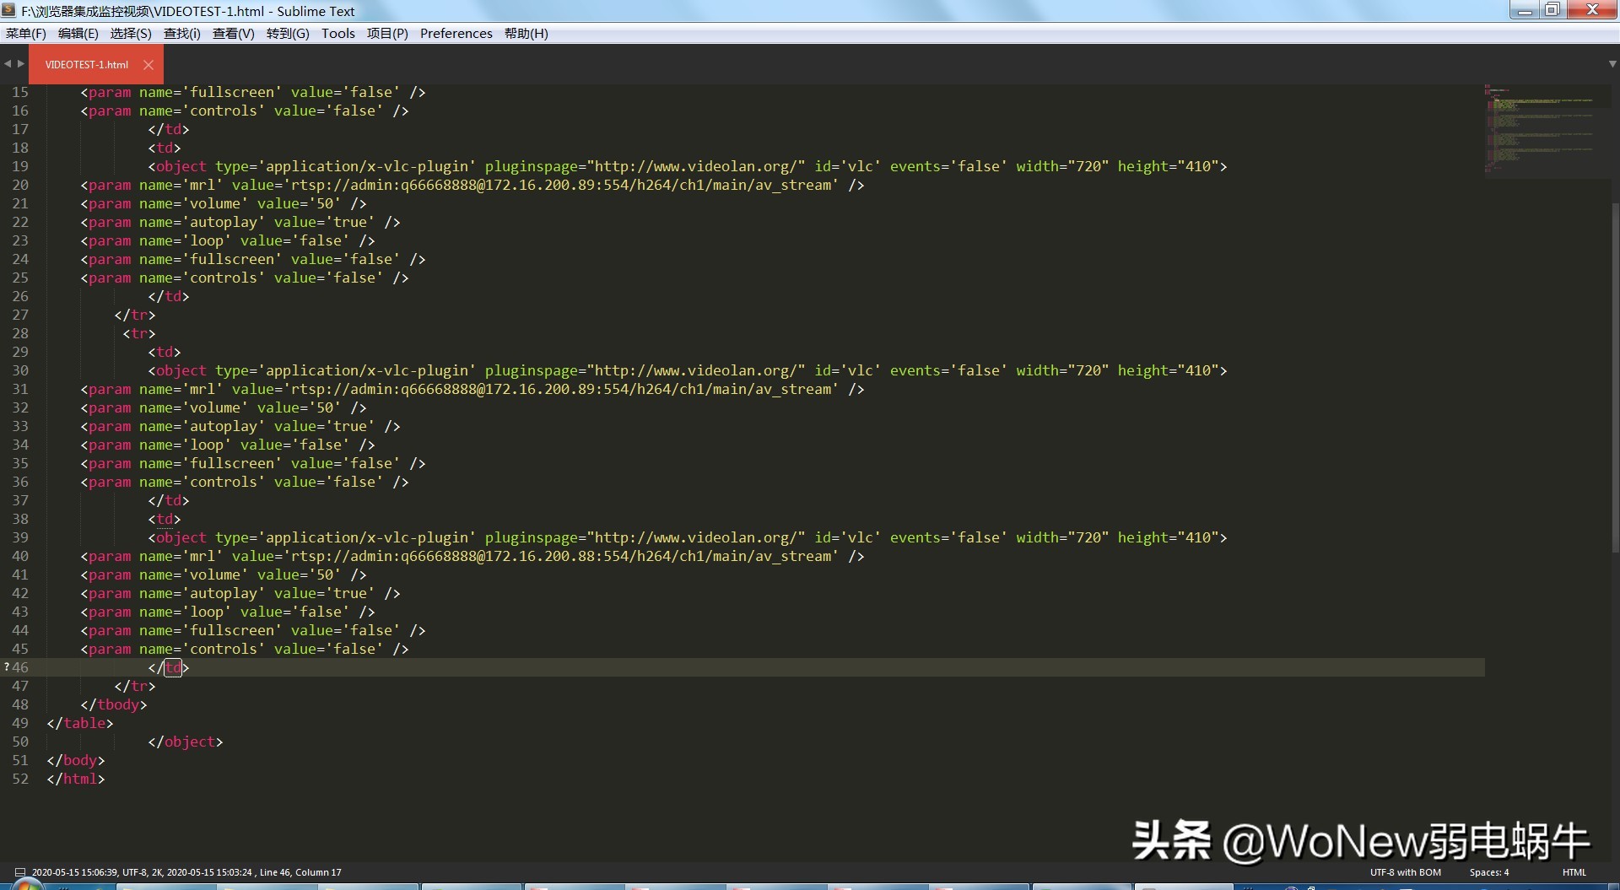
Task: Click line number 30 in the gutter
Action: [20, 370]
